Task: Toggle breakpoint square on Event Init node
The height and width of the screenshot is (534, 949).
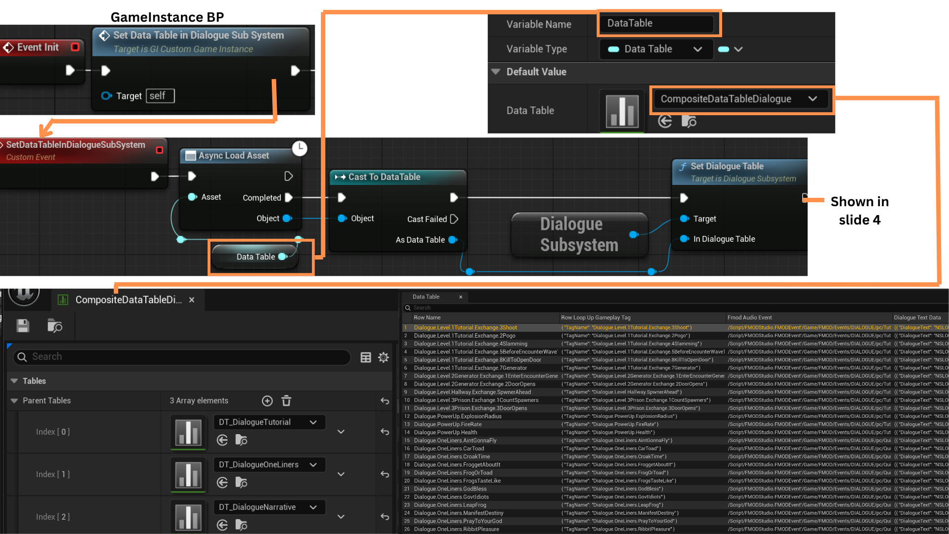Action: pos(75,47)
